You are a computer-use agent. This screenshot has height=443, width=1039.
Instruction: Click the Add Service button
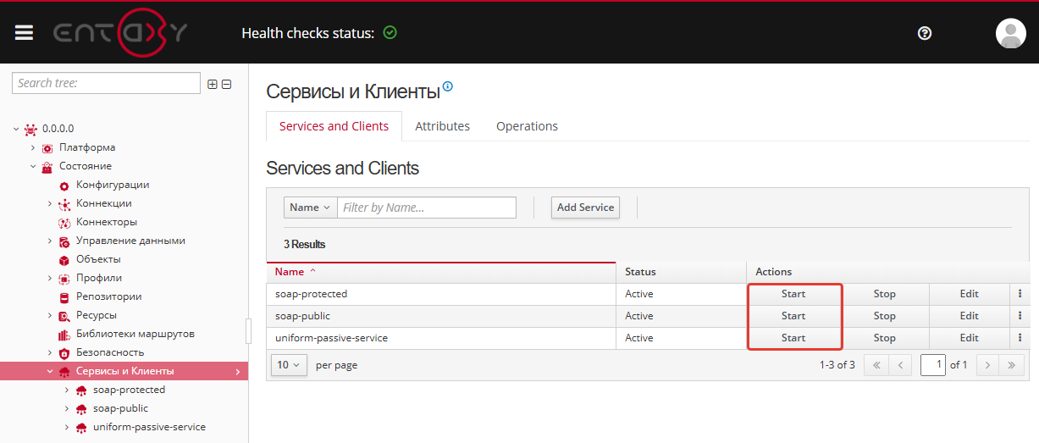click(x=585, y=208)
